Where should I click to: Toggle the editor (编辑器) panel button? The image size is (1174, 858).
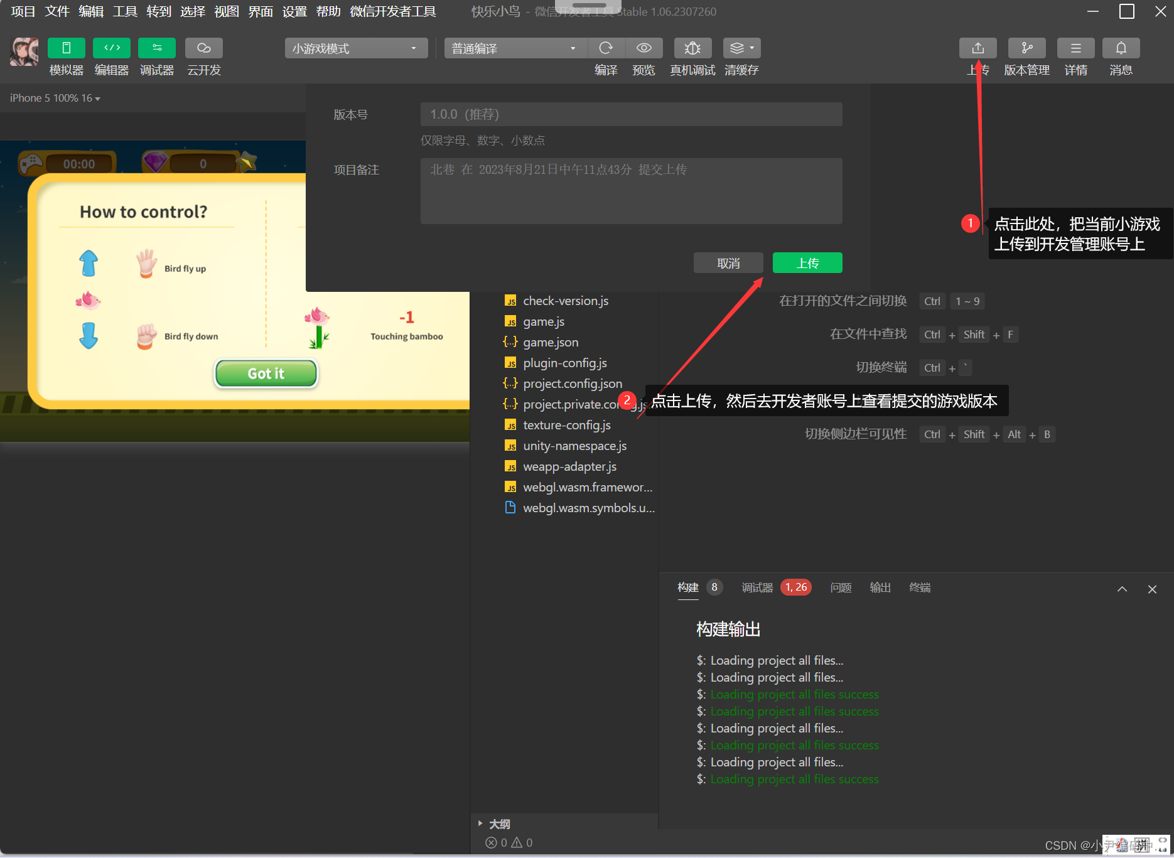112,48
